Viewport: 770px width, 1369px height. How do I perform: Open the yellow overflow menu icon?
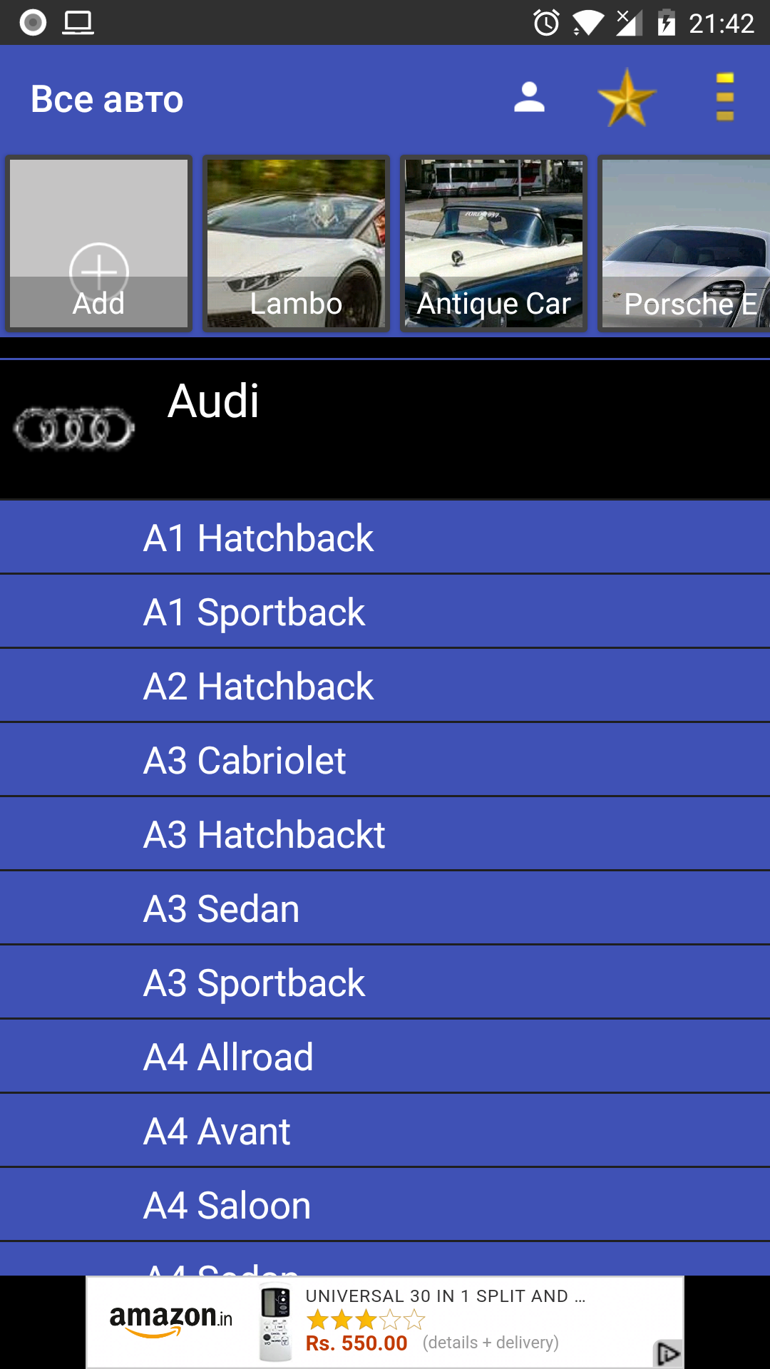(724, 98)
